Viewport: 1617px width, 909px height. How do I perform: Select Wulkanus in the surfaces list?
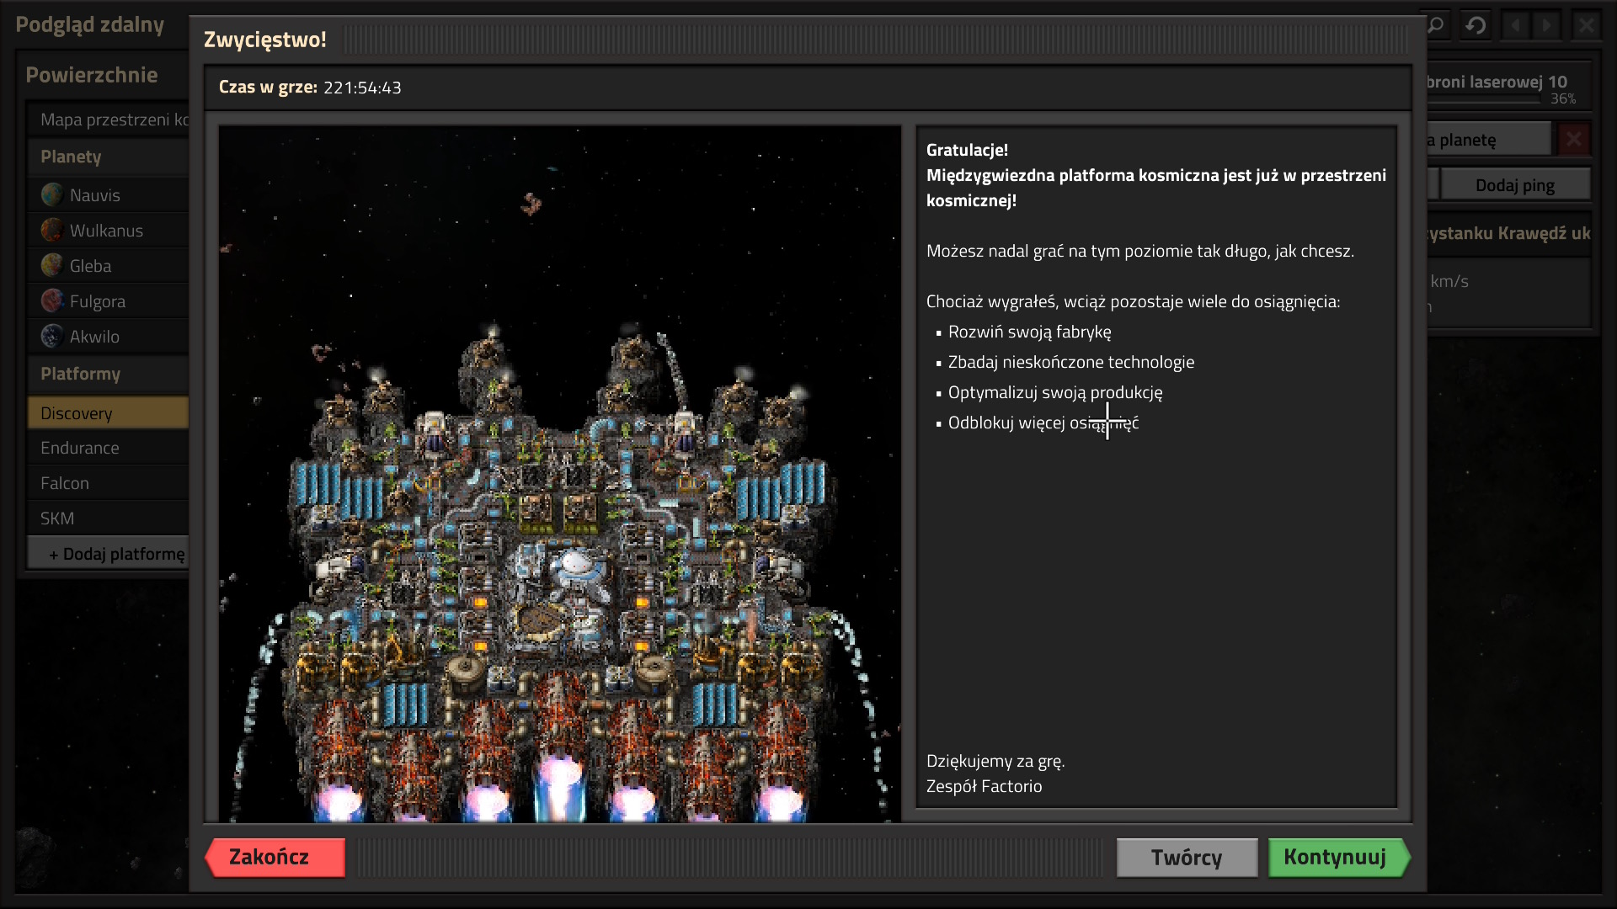click(109, 231)
